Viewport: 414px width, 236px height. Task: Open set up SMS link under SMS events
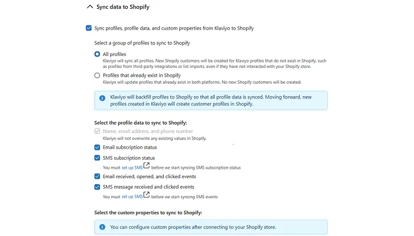[x=132, y=196]
